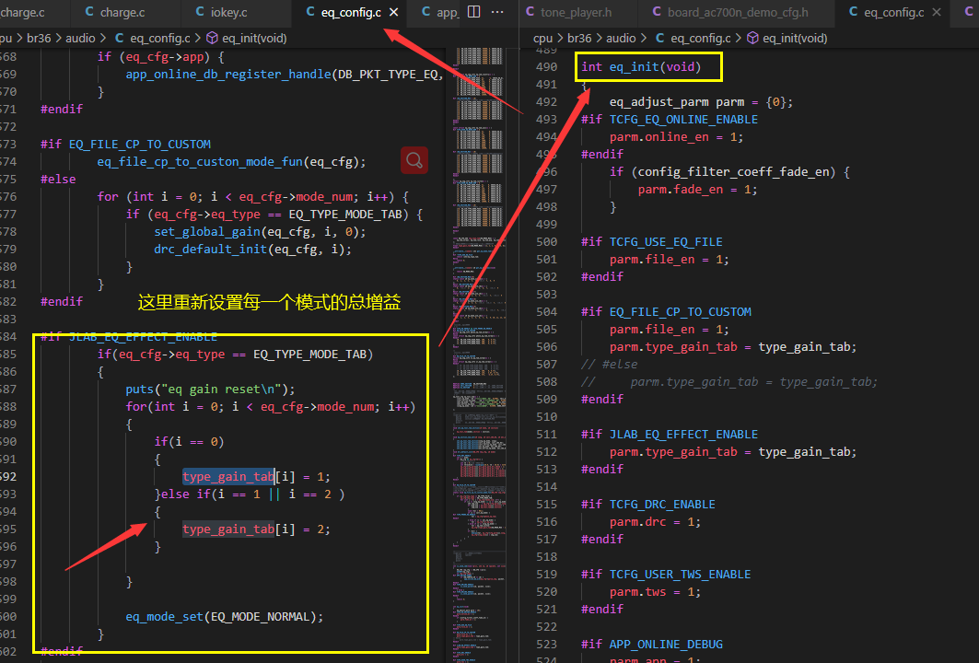
Task: Close eq_config.c tab in the left editor group
Action: (393, 13)
